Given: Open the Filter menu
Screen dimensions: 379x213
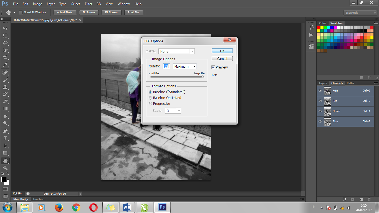Looking at the screenshot, I should coord(88,4).
